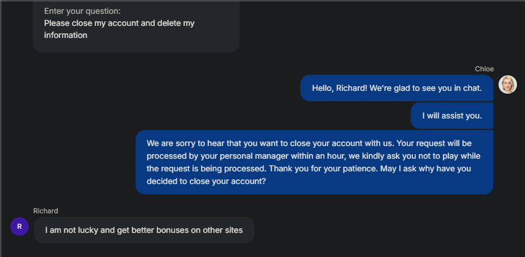Select the "I will assist you." message
The width and height of the screenshot is (525, 257).
(451, 116)
